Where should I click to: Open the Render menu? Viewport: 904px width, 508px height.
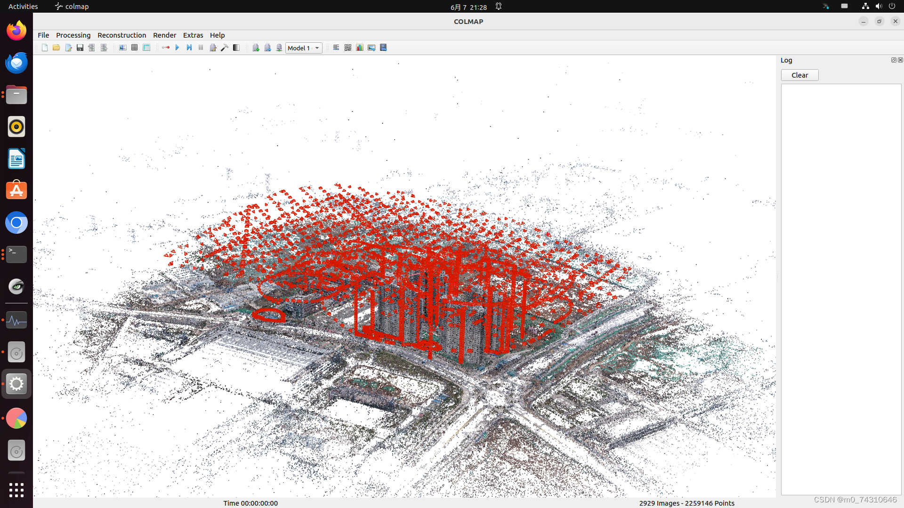click(x=164, y=35)
